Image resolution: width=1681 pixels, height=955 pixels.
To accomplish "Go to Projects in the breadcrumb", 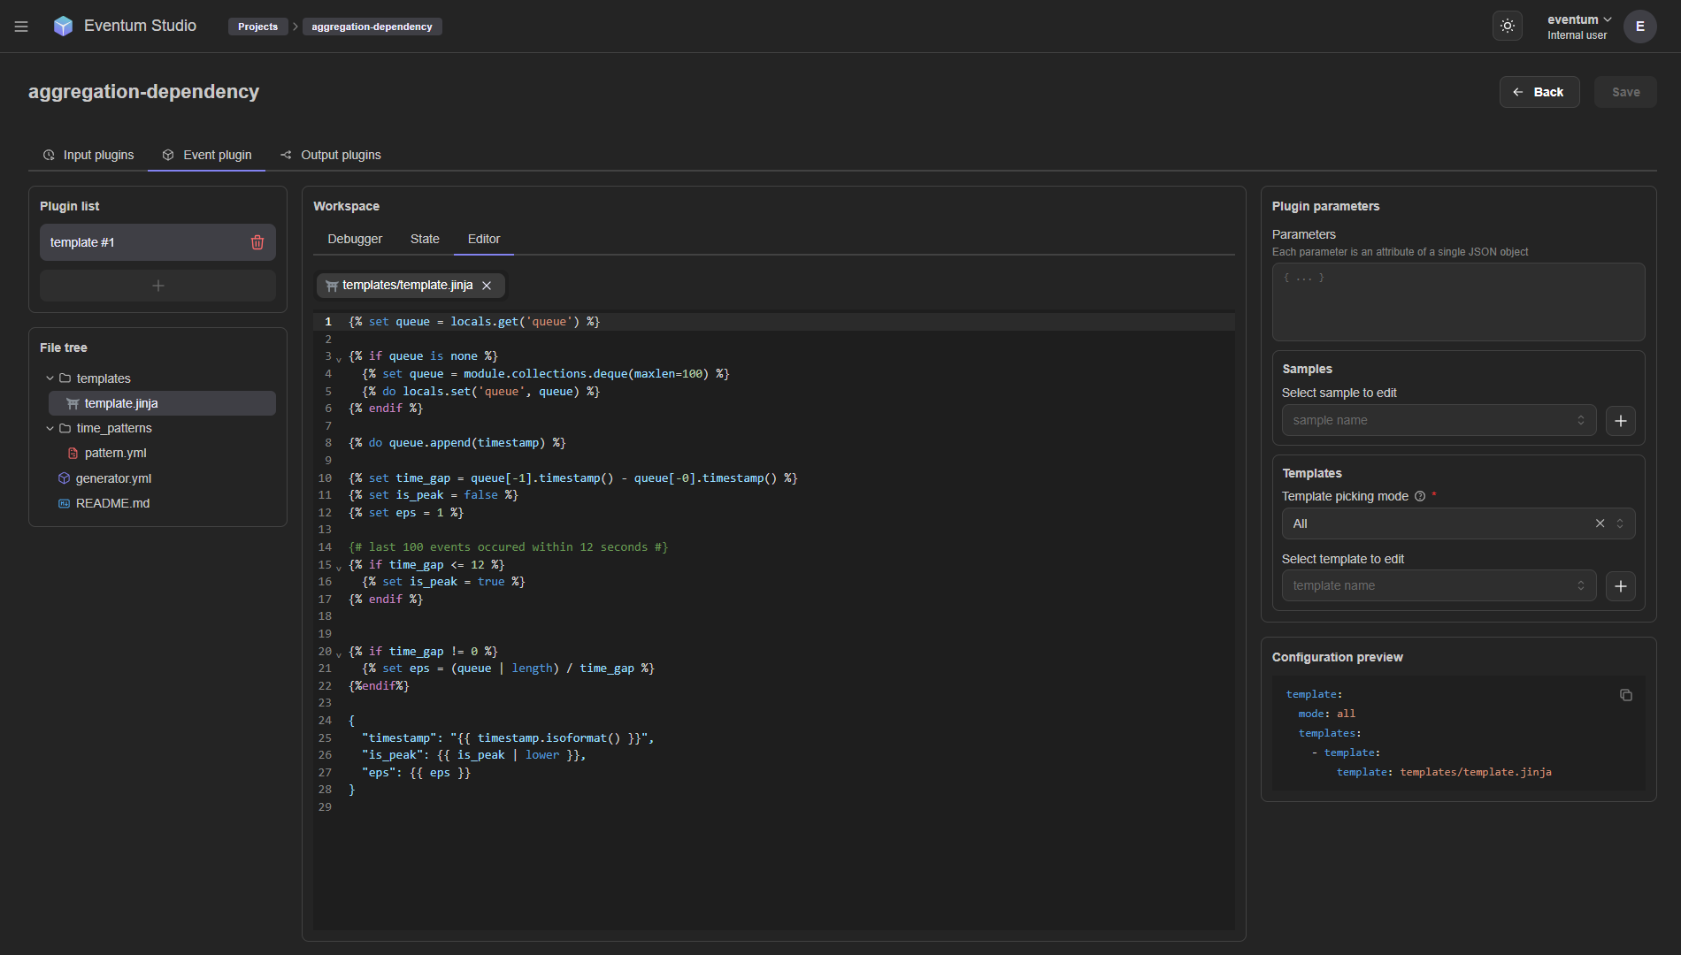I will click(x=257, y=27).
